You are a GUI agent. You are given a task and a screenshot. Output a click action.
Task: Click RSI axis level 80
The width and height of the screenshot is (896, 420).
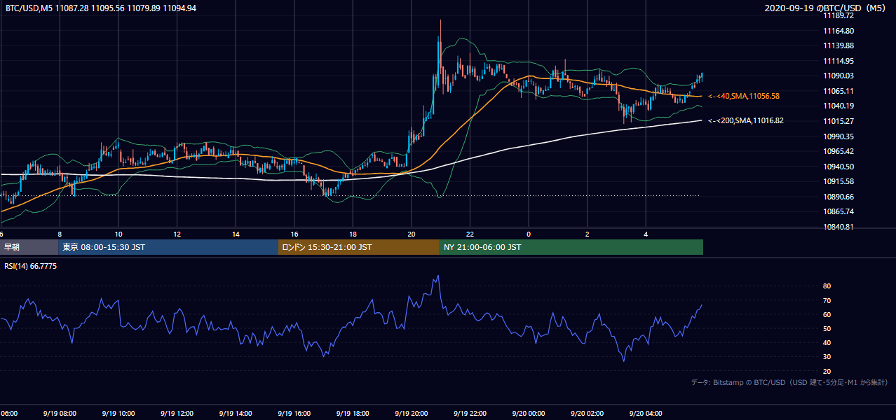point(827,286)
